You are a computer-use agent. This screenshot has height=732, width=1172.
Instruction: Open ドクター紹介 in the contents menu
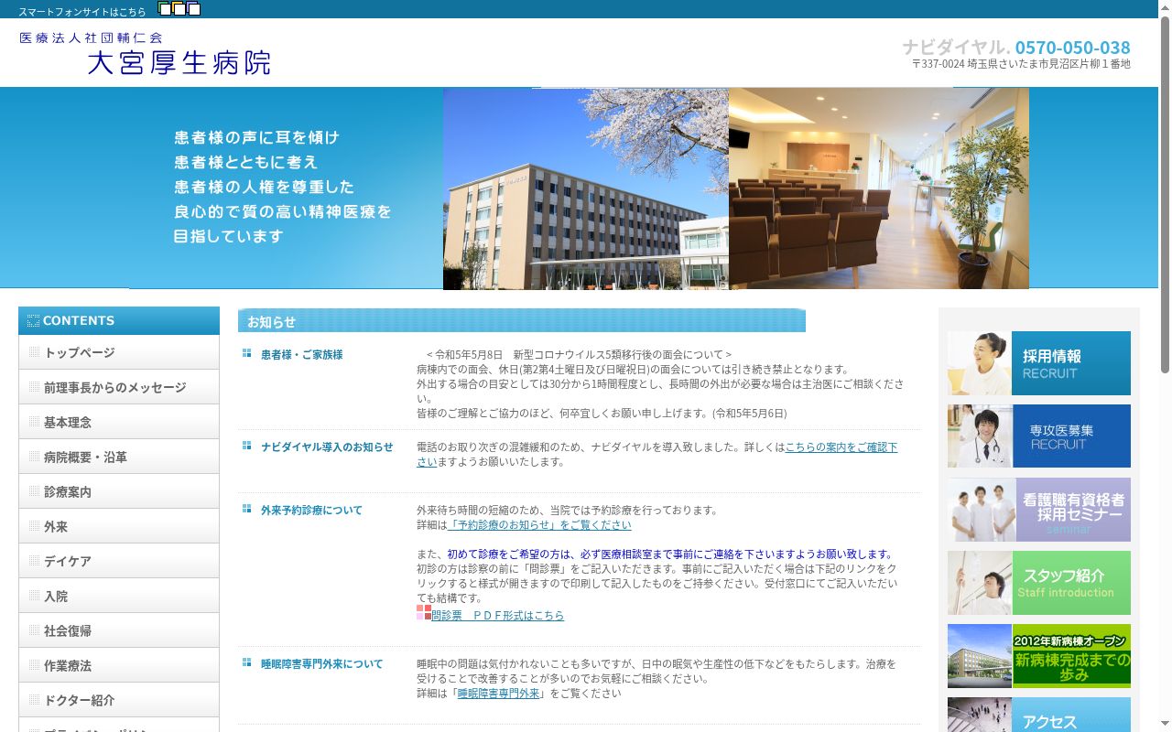tap(119, 700)
